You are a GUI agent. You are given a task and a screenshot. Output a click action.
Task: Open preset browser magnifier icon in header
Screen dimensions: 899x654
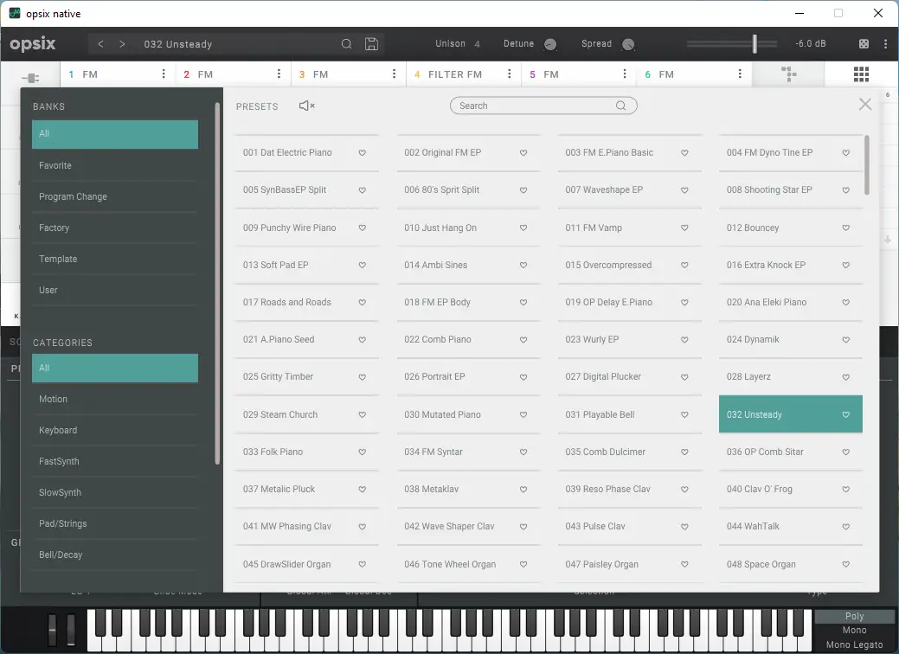point(346,44)
